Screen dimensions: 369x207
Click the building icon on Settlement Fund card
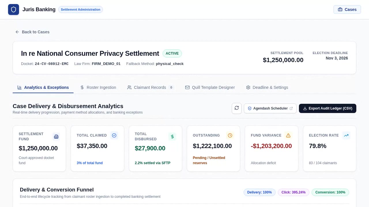(x=56, y=137)
